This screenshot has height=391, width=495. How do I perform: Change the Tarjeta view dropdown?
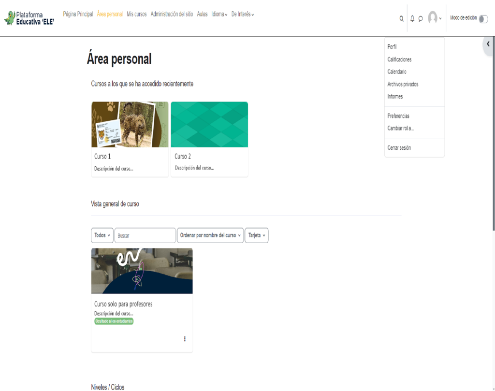tap(256, 235)
